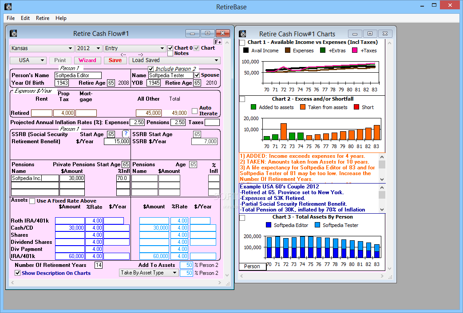
Task: Click the Expenses inflation rate 2.50 field
Action: [x=137, y=122]
